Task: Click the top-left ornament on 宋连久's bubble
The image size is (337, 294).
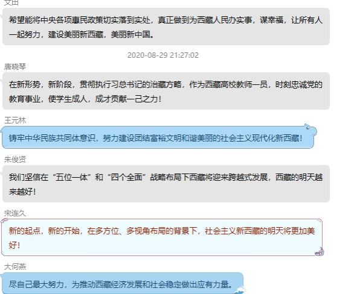Action: coord(4,220)
